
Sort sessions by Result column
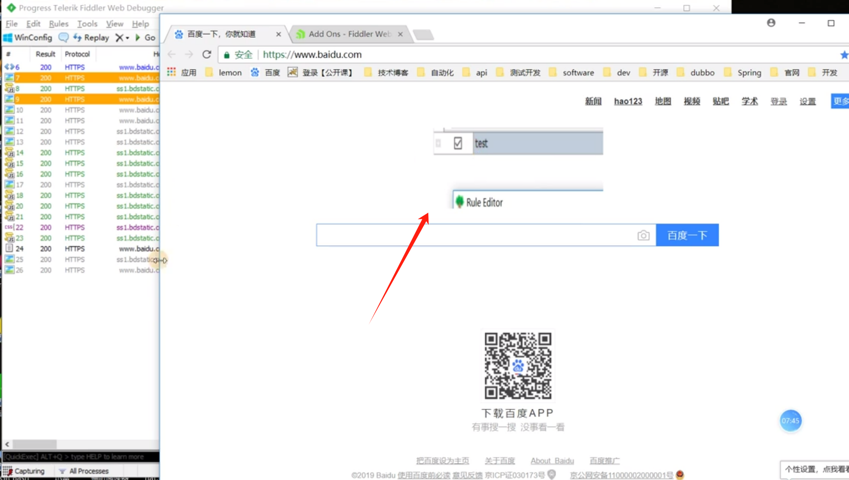(45, 54)
